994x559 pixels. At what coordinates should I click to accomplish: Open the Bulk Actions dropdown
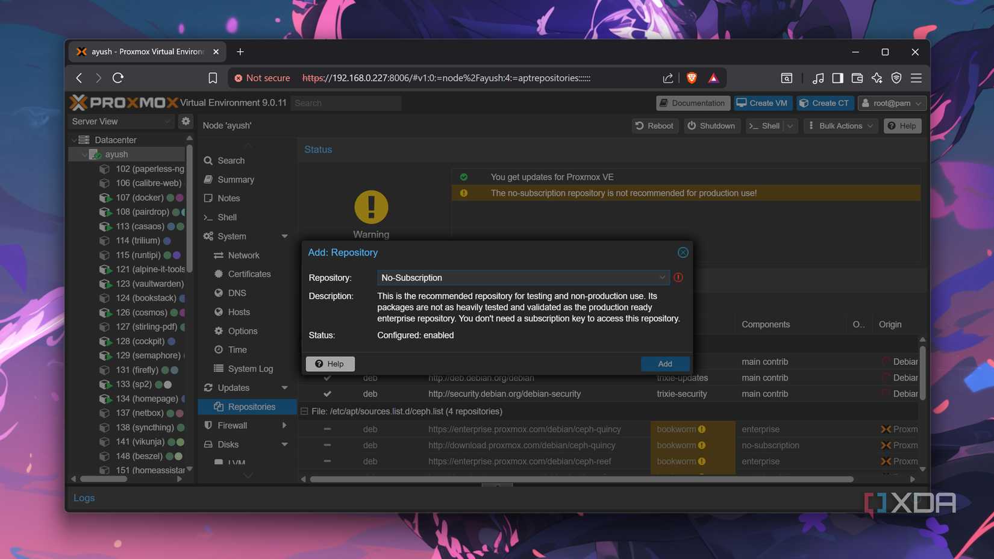[x=840, y=126]
